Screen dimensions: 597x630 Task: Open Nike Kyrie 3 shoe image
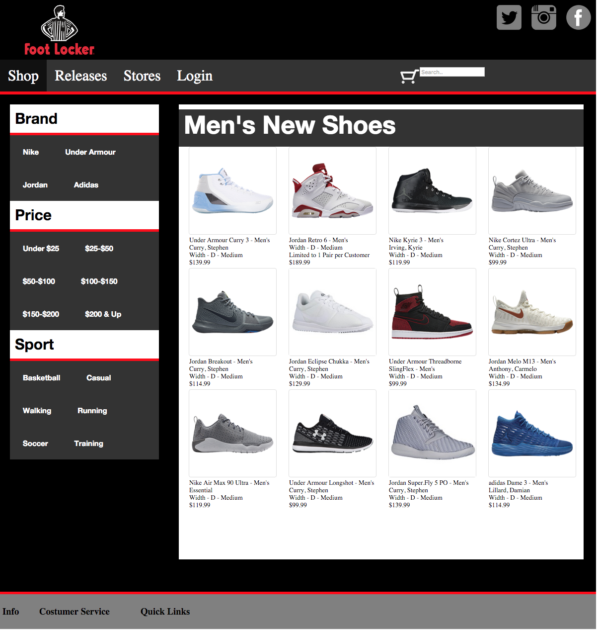tap(432, 191)
